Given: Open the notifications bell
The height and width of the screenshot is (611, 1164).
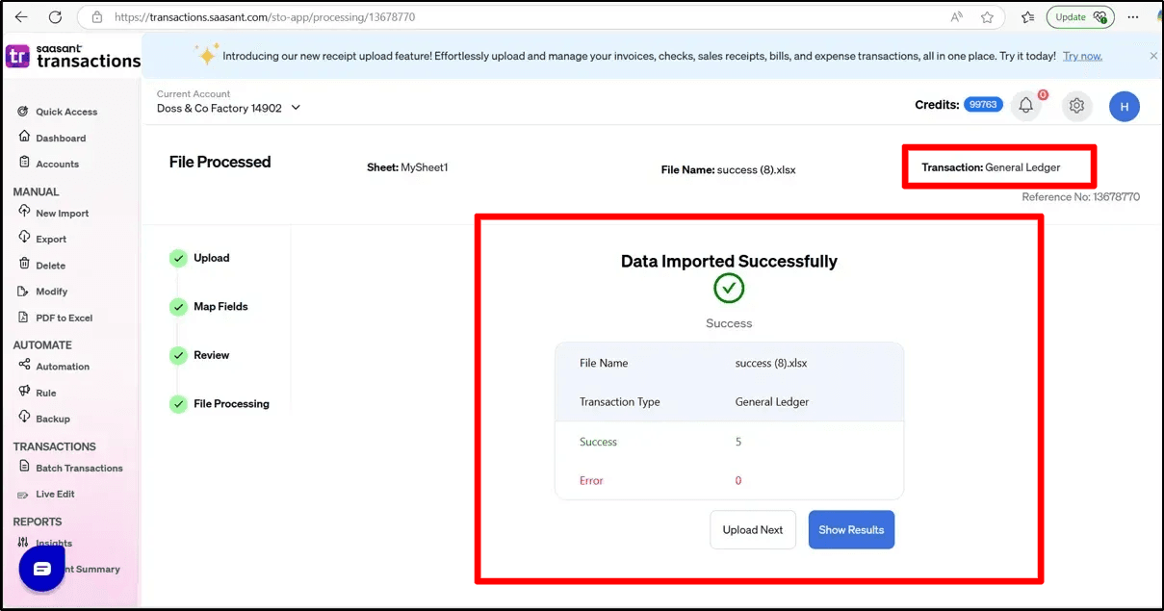Looking at the screenshot, I should 1026,106.
